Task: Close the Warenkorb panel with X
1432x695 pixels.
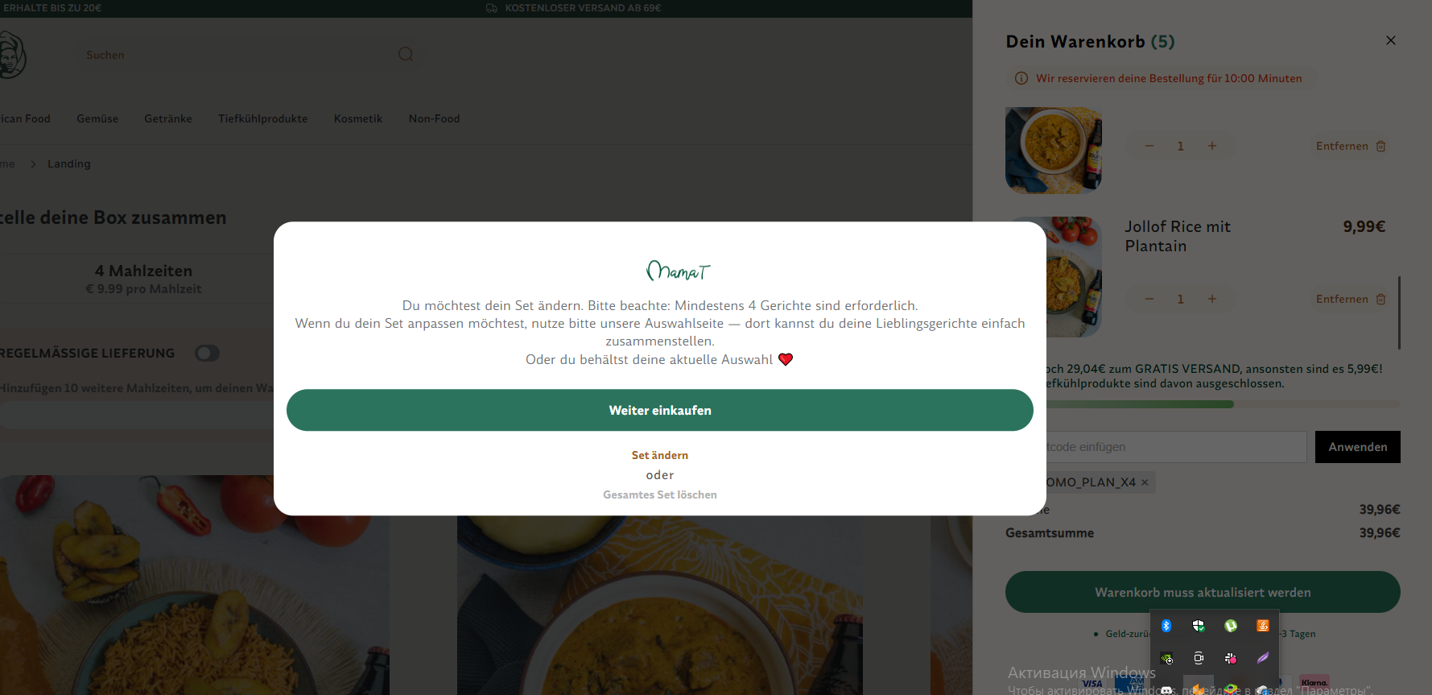Action: click(x=1390, y=40)
